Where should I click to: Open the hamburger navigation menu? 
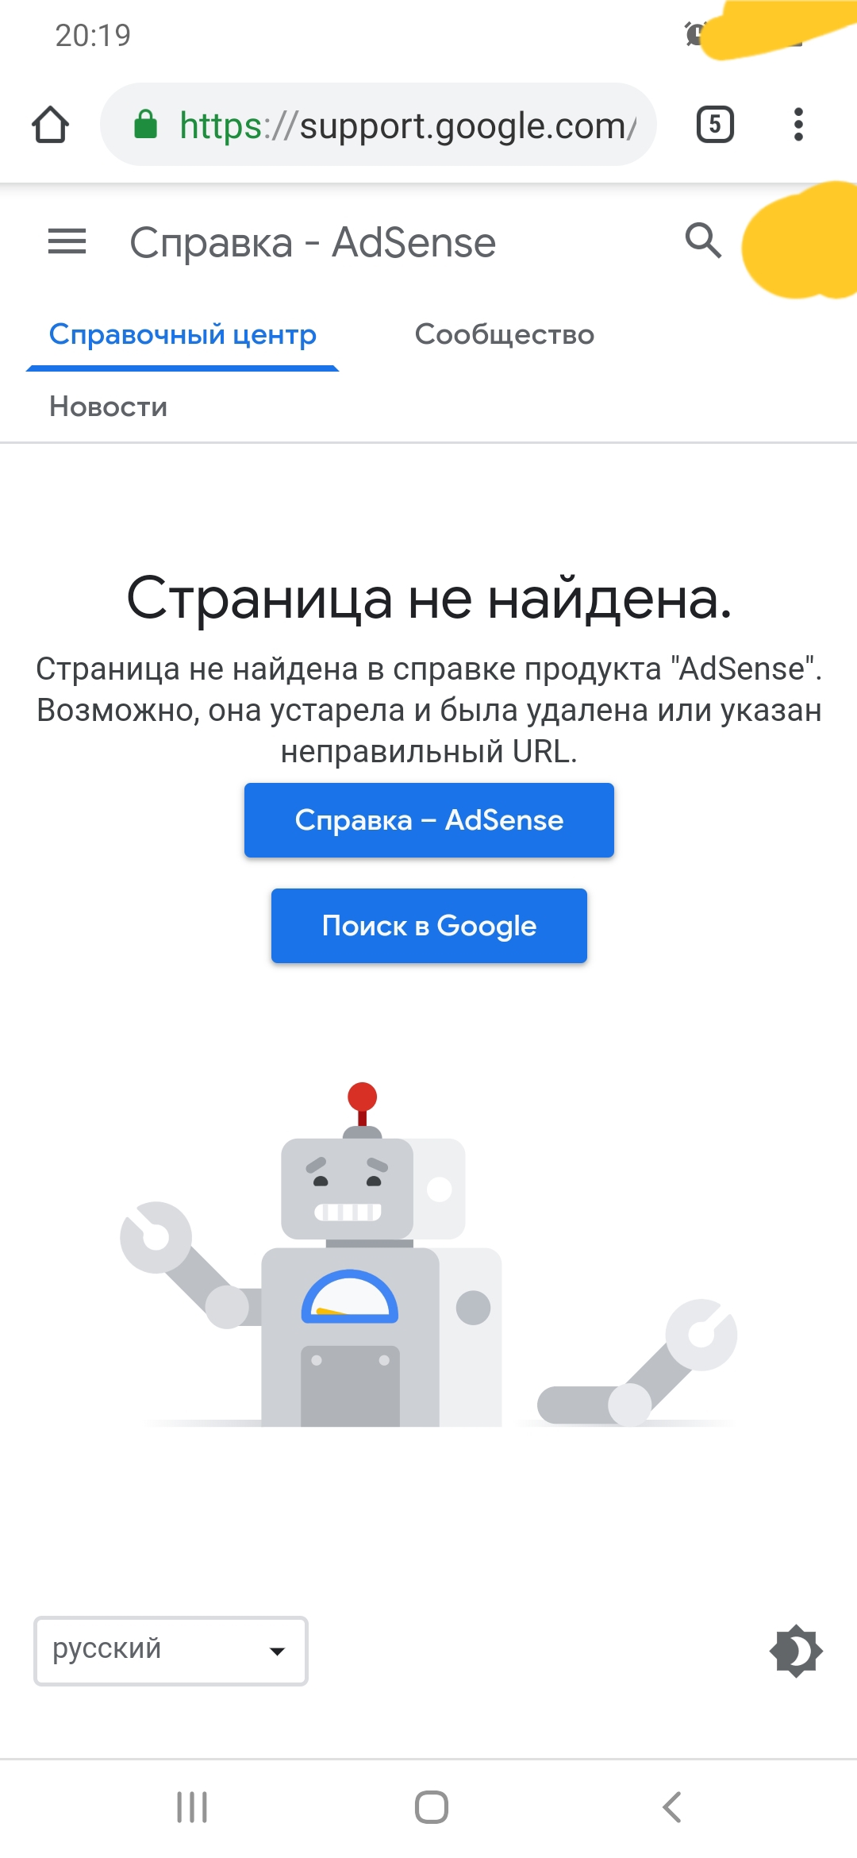point(67,241)
